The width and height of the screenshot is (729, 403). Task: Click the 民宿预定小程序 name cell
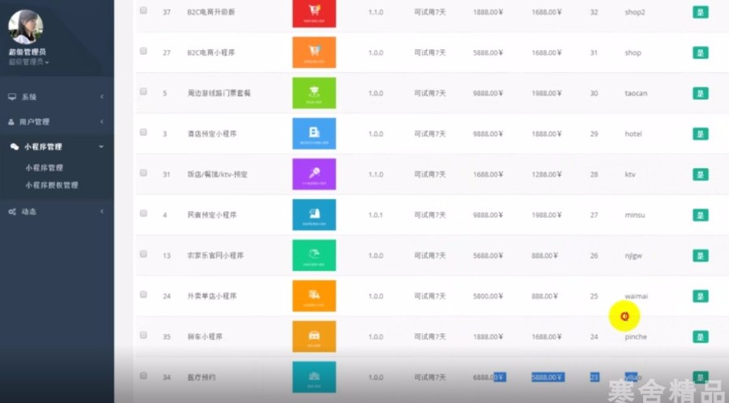(x=211, y=214)
